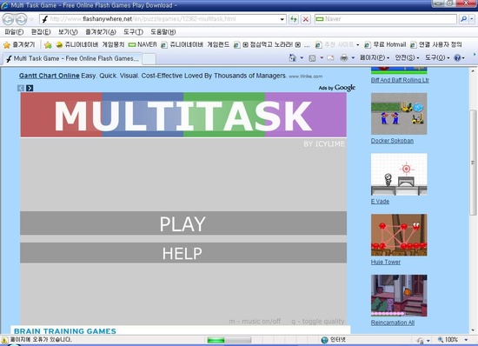Click the scrollbar down arrow

(x=473, y=330)
